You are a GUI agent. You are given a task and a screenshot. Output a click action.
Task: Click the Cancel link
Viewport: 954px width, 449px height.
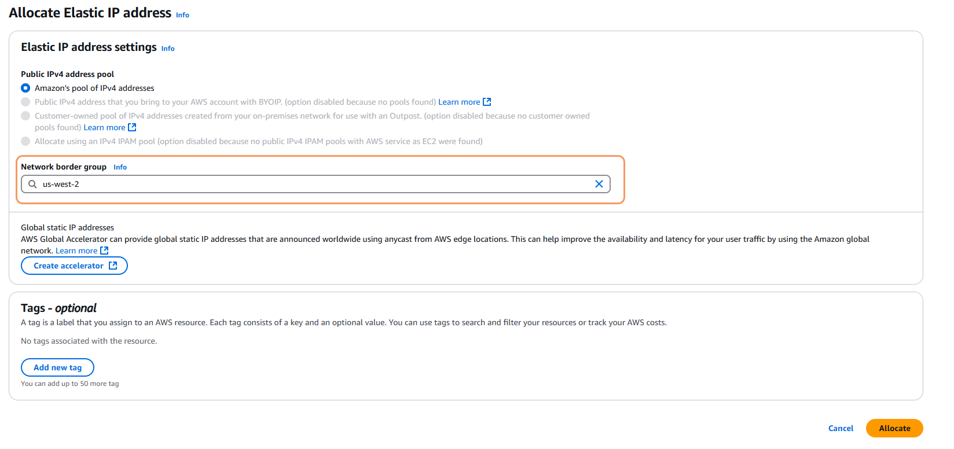(841, 428)
